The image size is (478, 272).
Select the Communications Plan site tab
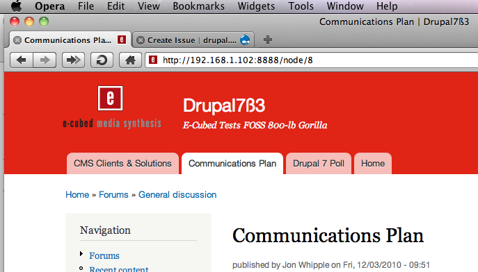point(232,164)
